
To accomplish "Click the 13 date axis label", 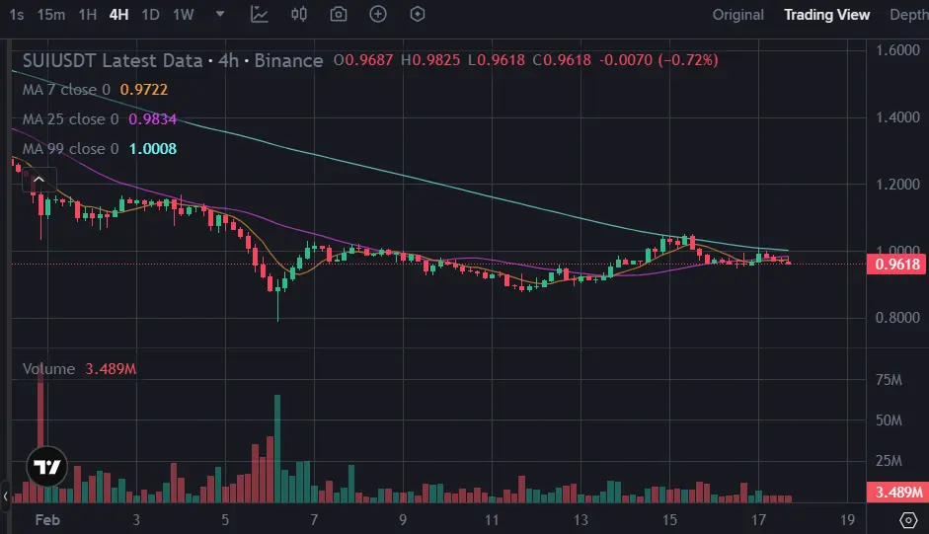I will pos(581,520).
